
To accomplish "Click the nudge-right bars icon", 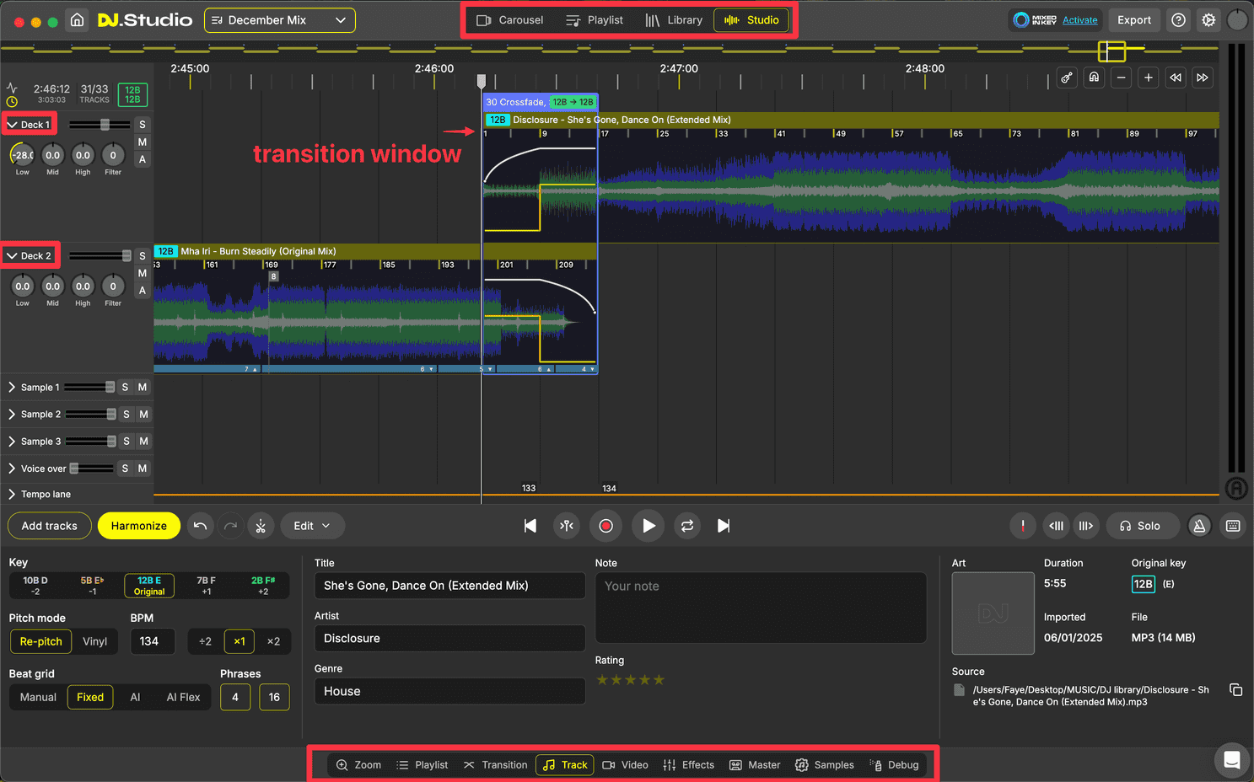I will point(1086,526).
